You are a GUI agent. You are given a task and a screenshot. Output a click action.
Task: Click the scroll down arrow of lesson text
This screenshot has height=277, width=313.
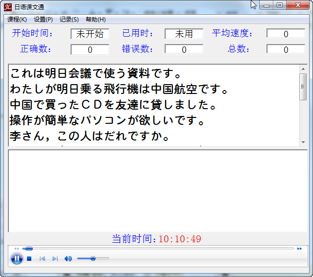(303, 141)
